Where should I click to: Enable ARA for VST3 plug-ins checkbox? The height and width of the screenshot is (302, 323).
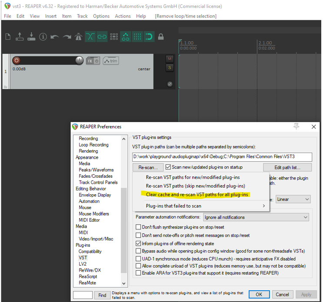coord(138,273)
